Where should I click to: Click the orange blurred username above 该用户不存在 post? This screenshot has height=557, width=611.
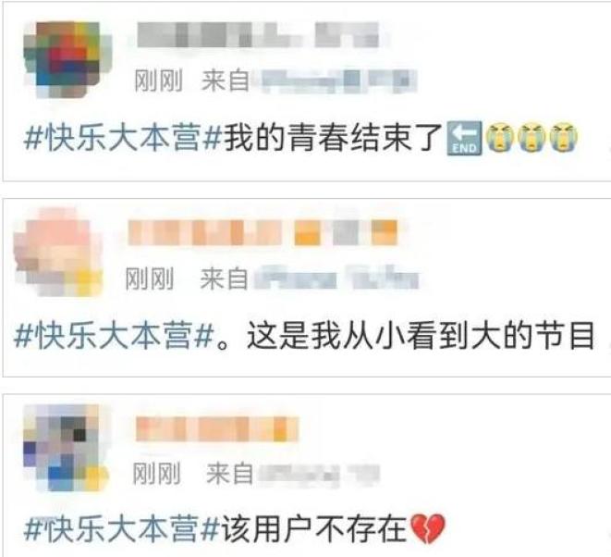point(217,428)
